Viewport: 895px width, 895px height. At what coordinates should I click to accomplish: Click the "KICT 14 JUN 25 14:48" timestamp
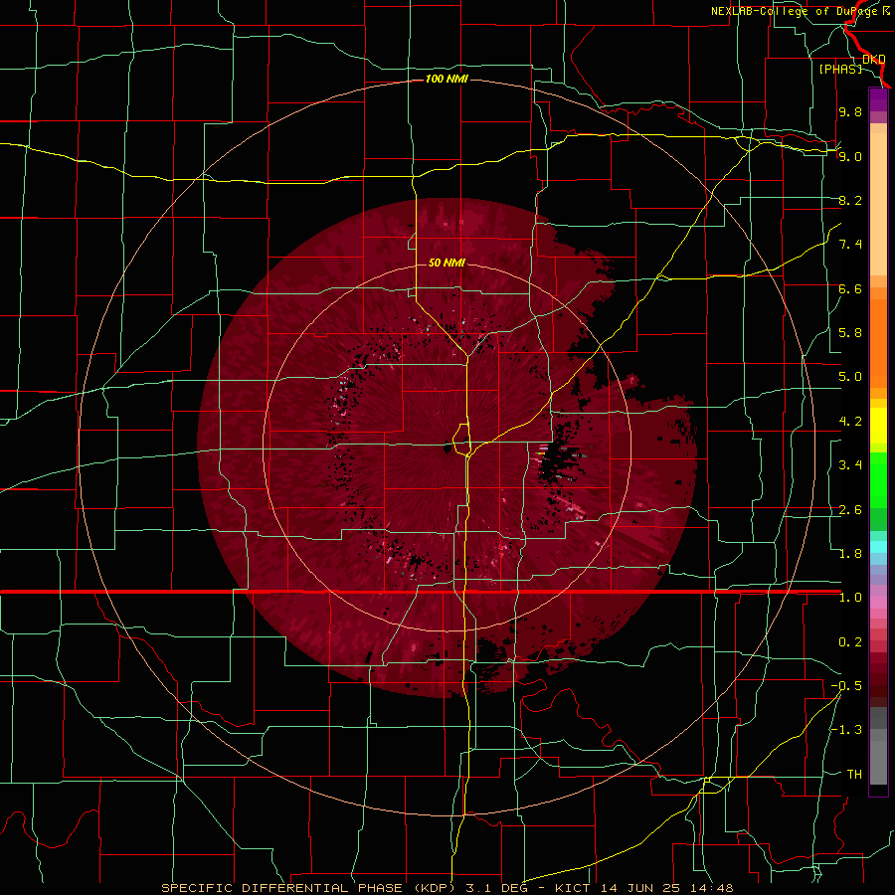coord(643,888)
